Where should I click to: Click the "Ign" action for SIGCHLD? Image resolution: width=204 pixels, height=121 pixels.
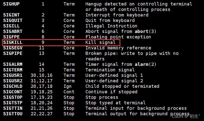(x=68, y=86)
